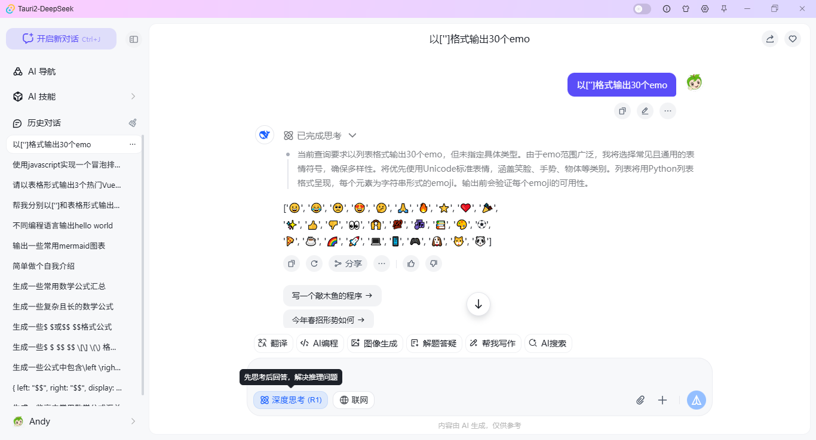Select the AI编程 quick action
This screenshot has height=440, width=816.
click(x=320, y=343)
